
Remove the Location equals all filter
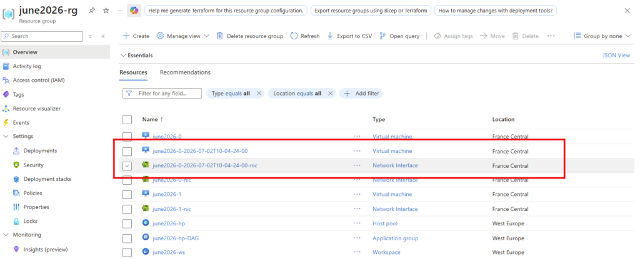pos(330,94)
